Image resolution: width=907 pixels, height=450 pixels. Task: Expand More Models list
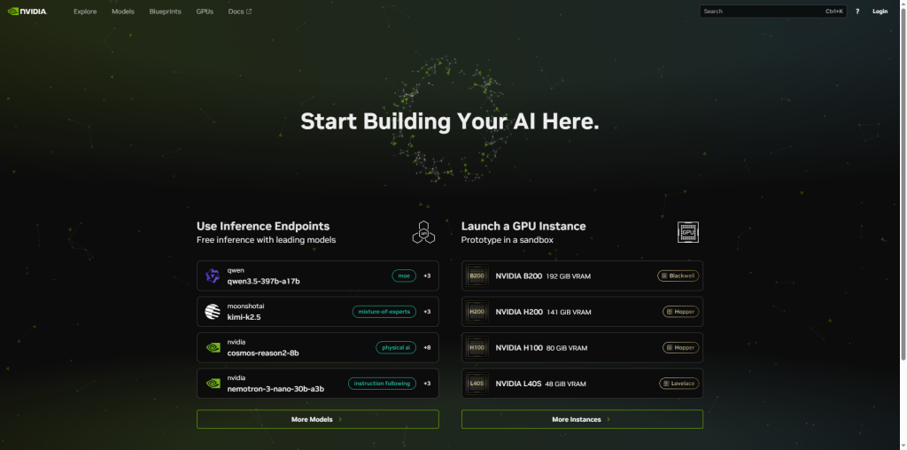tap(317, 419)
